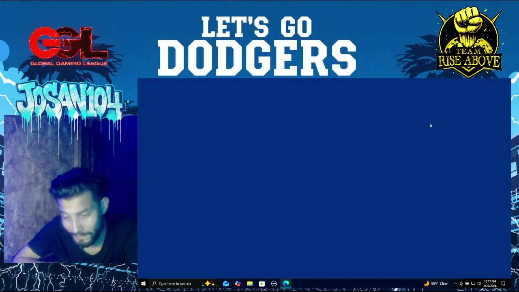
Task: Expand hidden system tray icons chevron
Action: click(x=455, y=283)
